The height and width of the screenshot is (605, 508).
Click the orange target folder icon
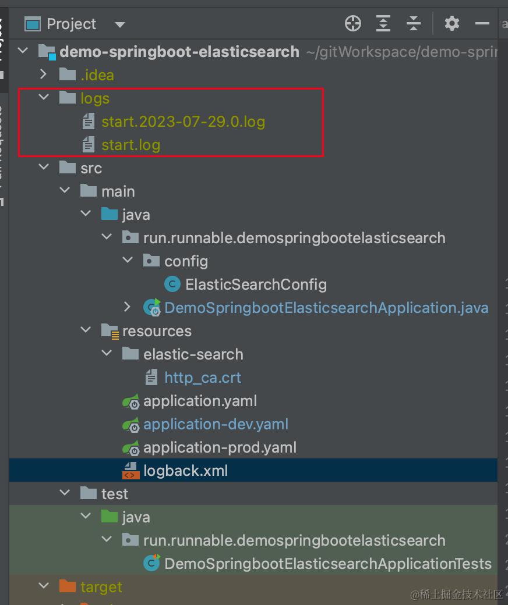(68, 586)
